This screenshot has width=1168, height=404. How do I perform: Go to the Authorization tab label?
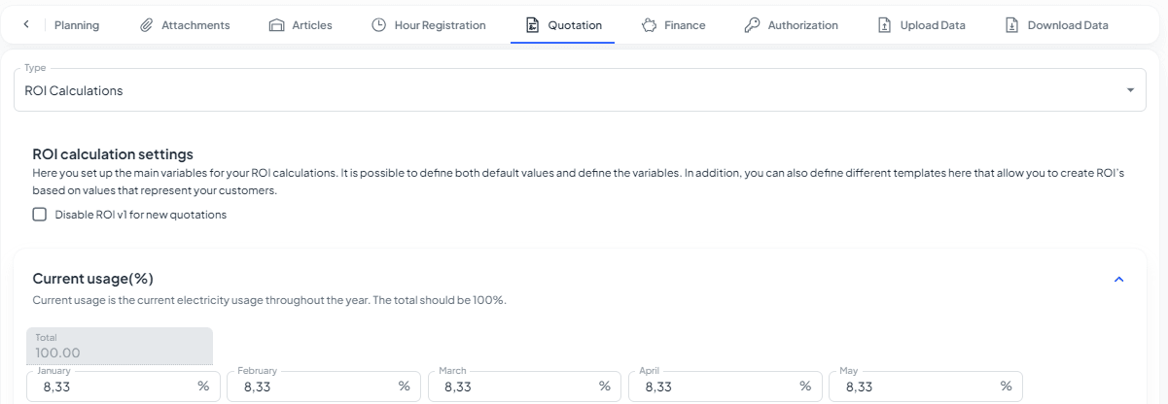[x=802, y=25]
